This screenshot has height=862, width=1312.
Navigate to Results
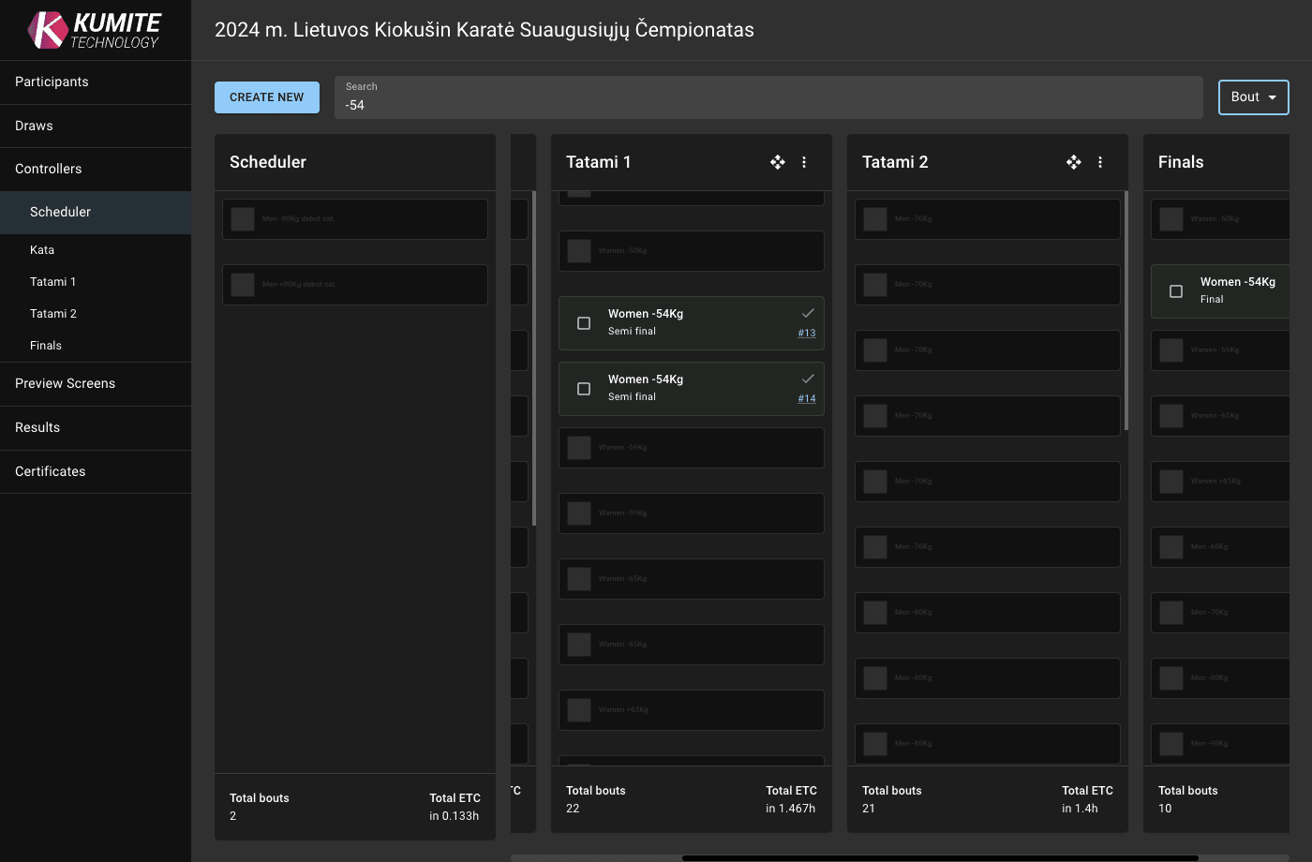[x=37, y=427]
